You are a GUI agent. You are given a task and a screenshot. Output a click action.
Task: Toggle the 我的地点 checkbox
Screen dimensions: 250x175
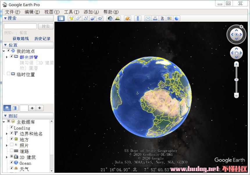pyautogui.click(x=9, y=51)
